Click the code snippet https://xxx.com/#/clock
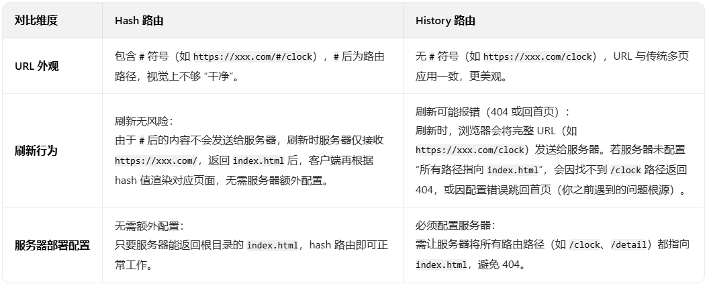 click(x=252, y=57)
